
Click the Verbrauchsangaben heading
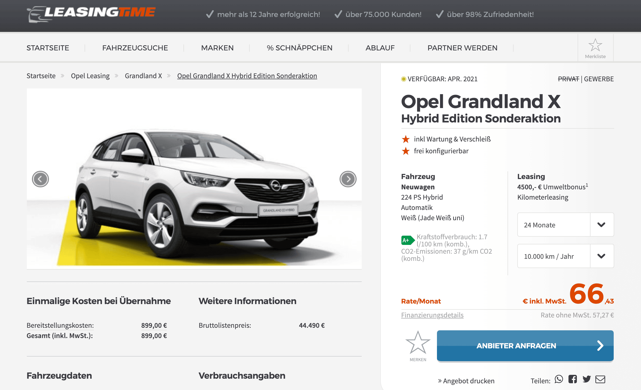point(242,376)
